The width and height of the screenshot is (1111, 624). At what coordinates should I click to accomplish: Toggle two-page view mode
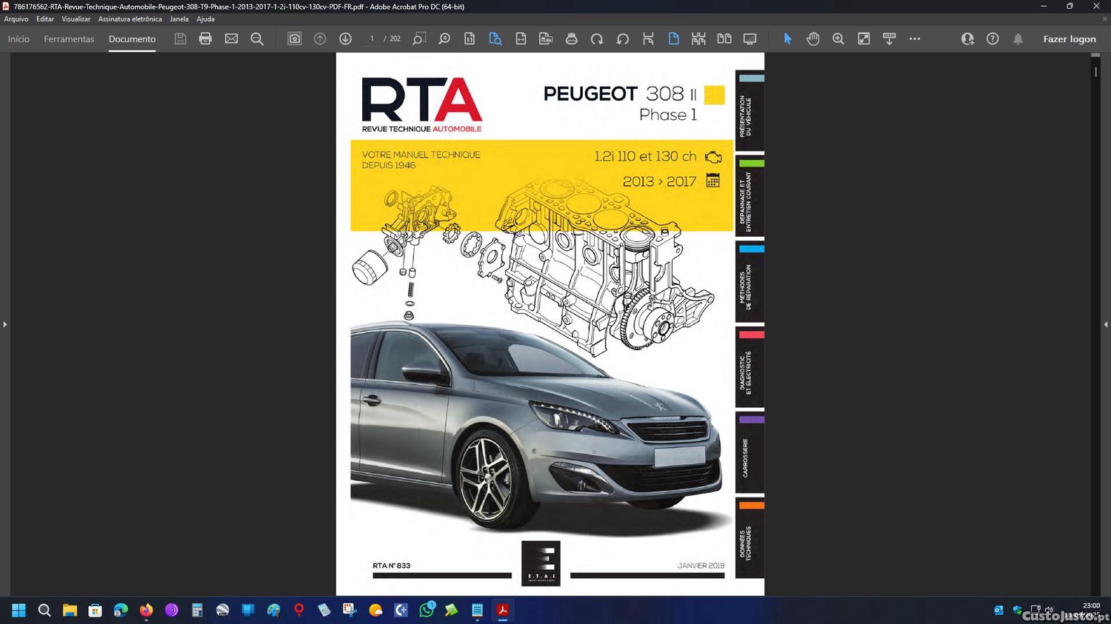pos(724,38)
